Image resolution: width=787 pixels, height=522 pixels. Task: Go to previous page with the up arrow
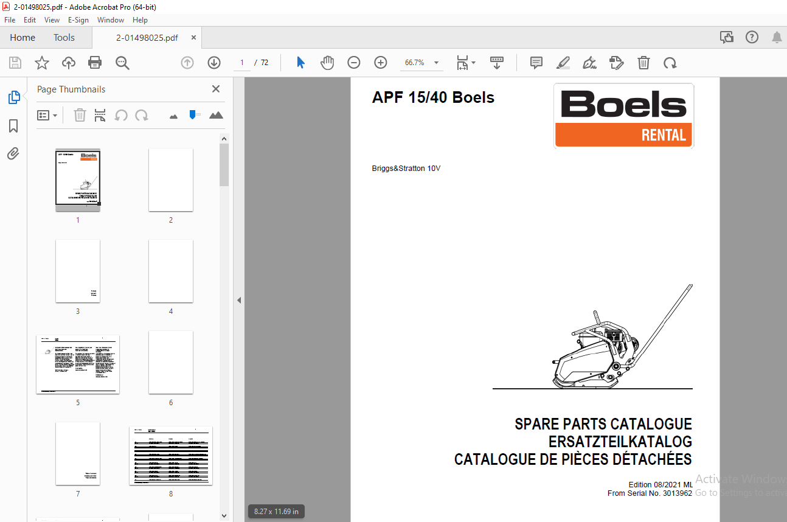(187, 63)
